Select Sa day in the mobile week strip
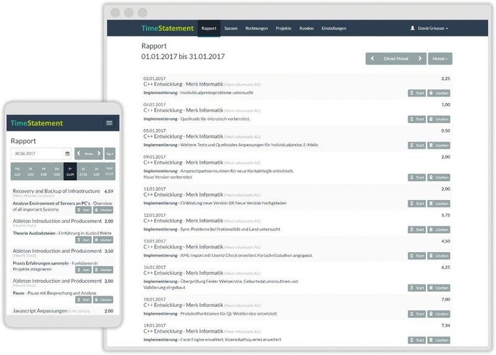 [83, 170]
